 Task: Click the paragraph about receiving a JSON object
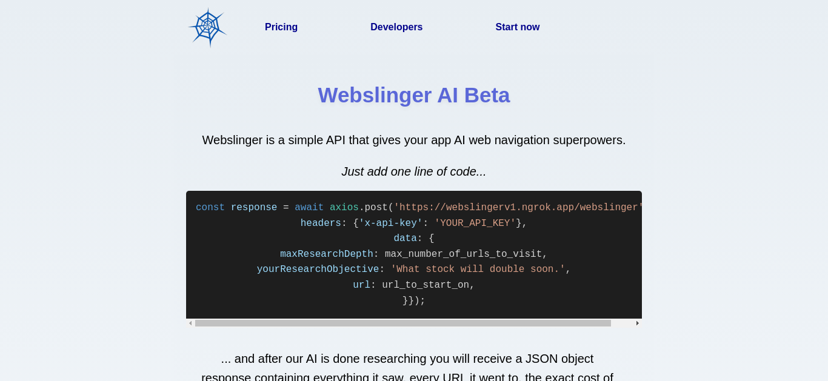[x=407, y=366]
